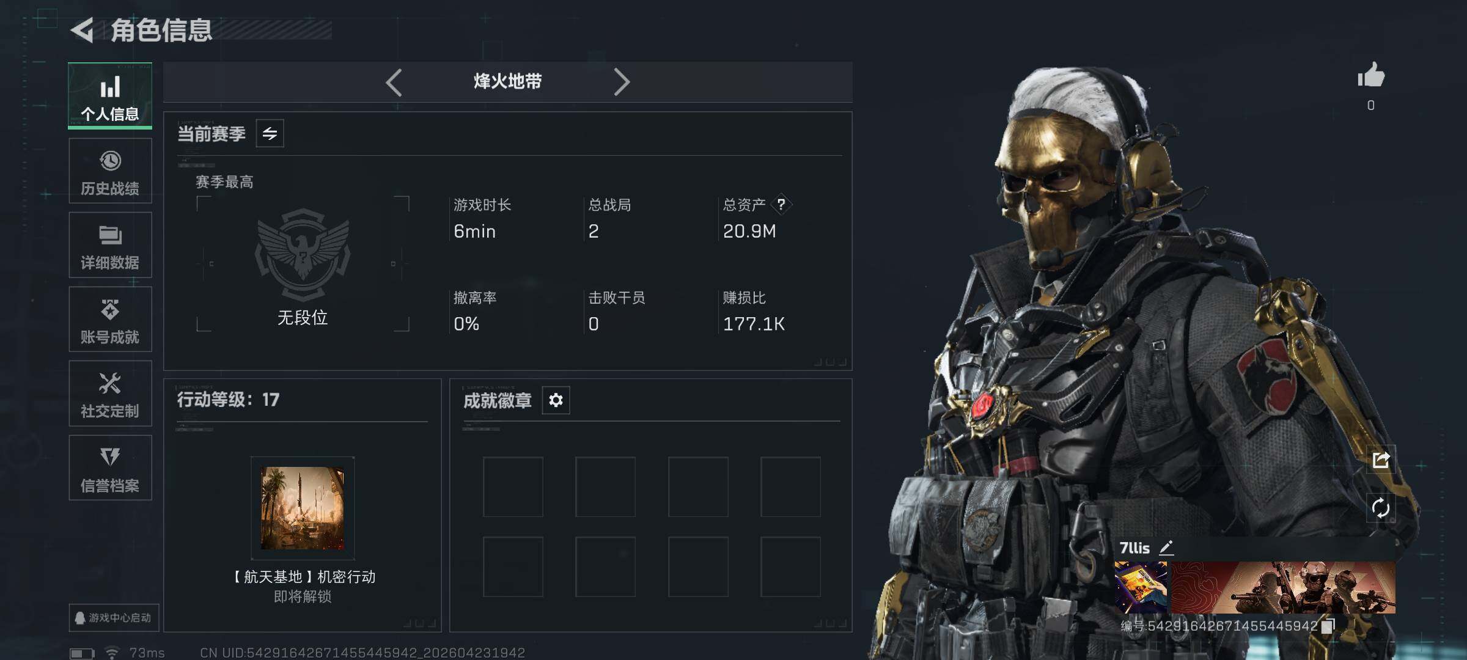Open 社交定制 customization section
Viewport: 1467px width, 660px height.
(111, 394)
